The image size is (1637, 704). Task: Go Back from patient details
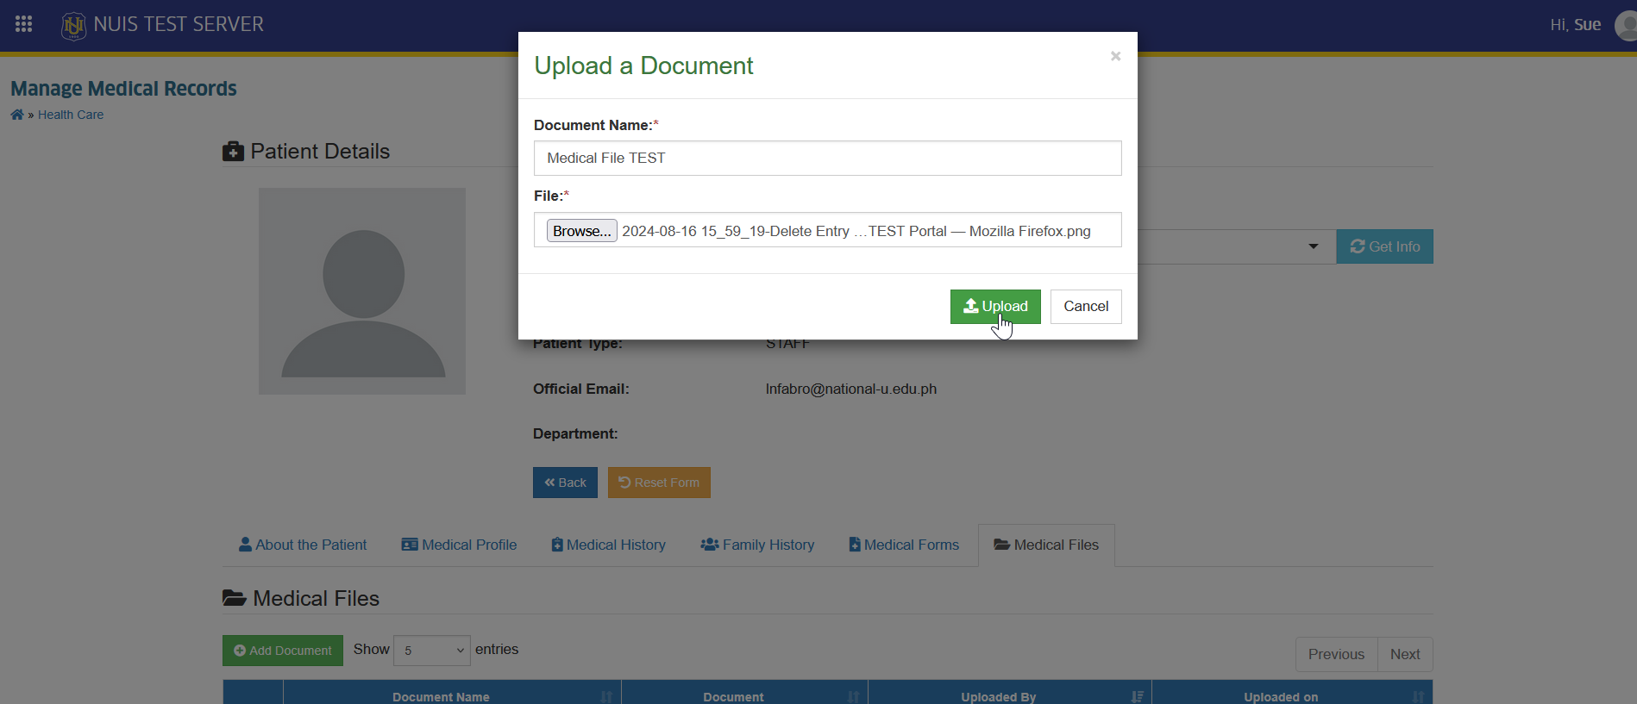click(565, 483)
